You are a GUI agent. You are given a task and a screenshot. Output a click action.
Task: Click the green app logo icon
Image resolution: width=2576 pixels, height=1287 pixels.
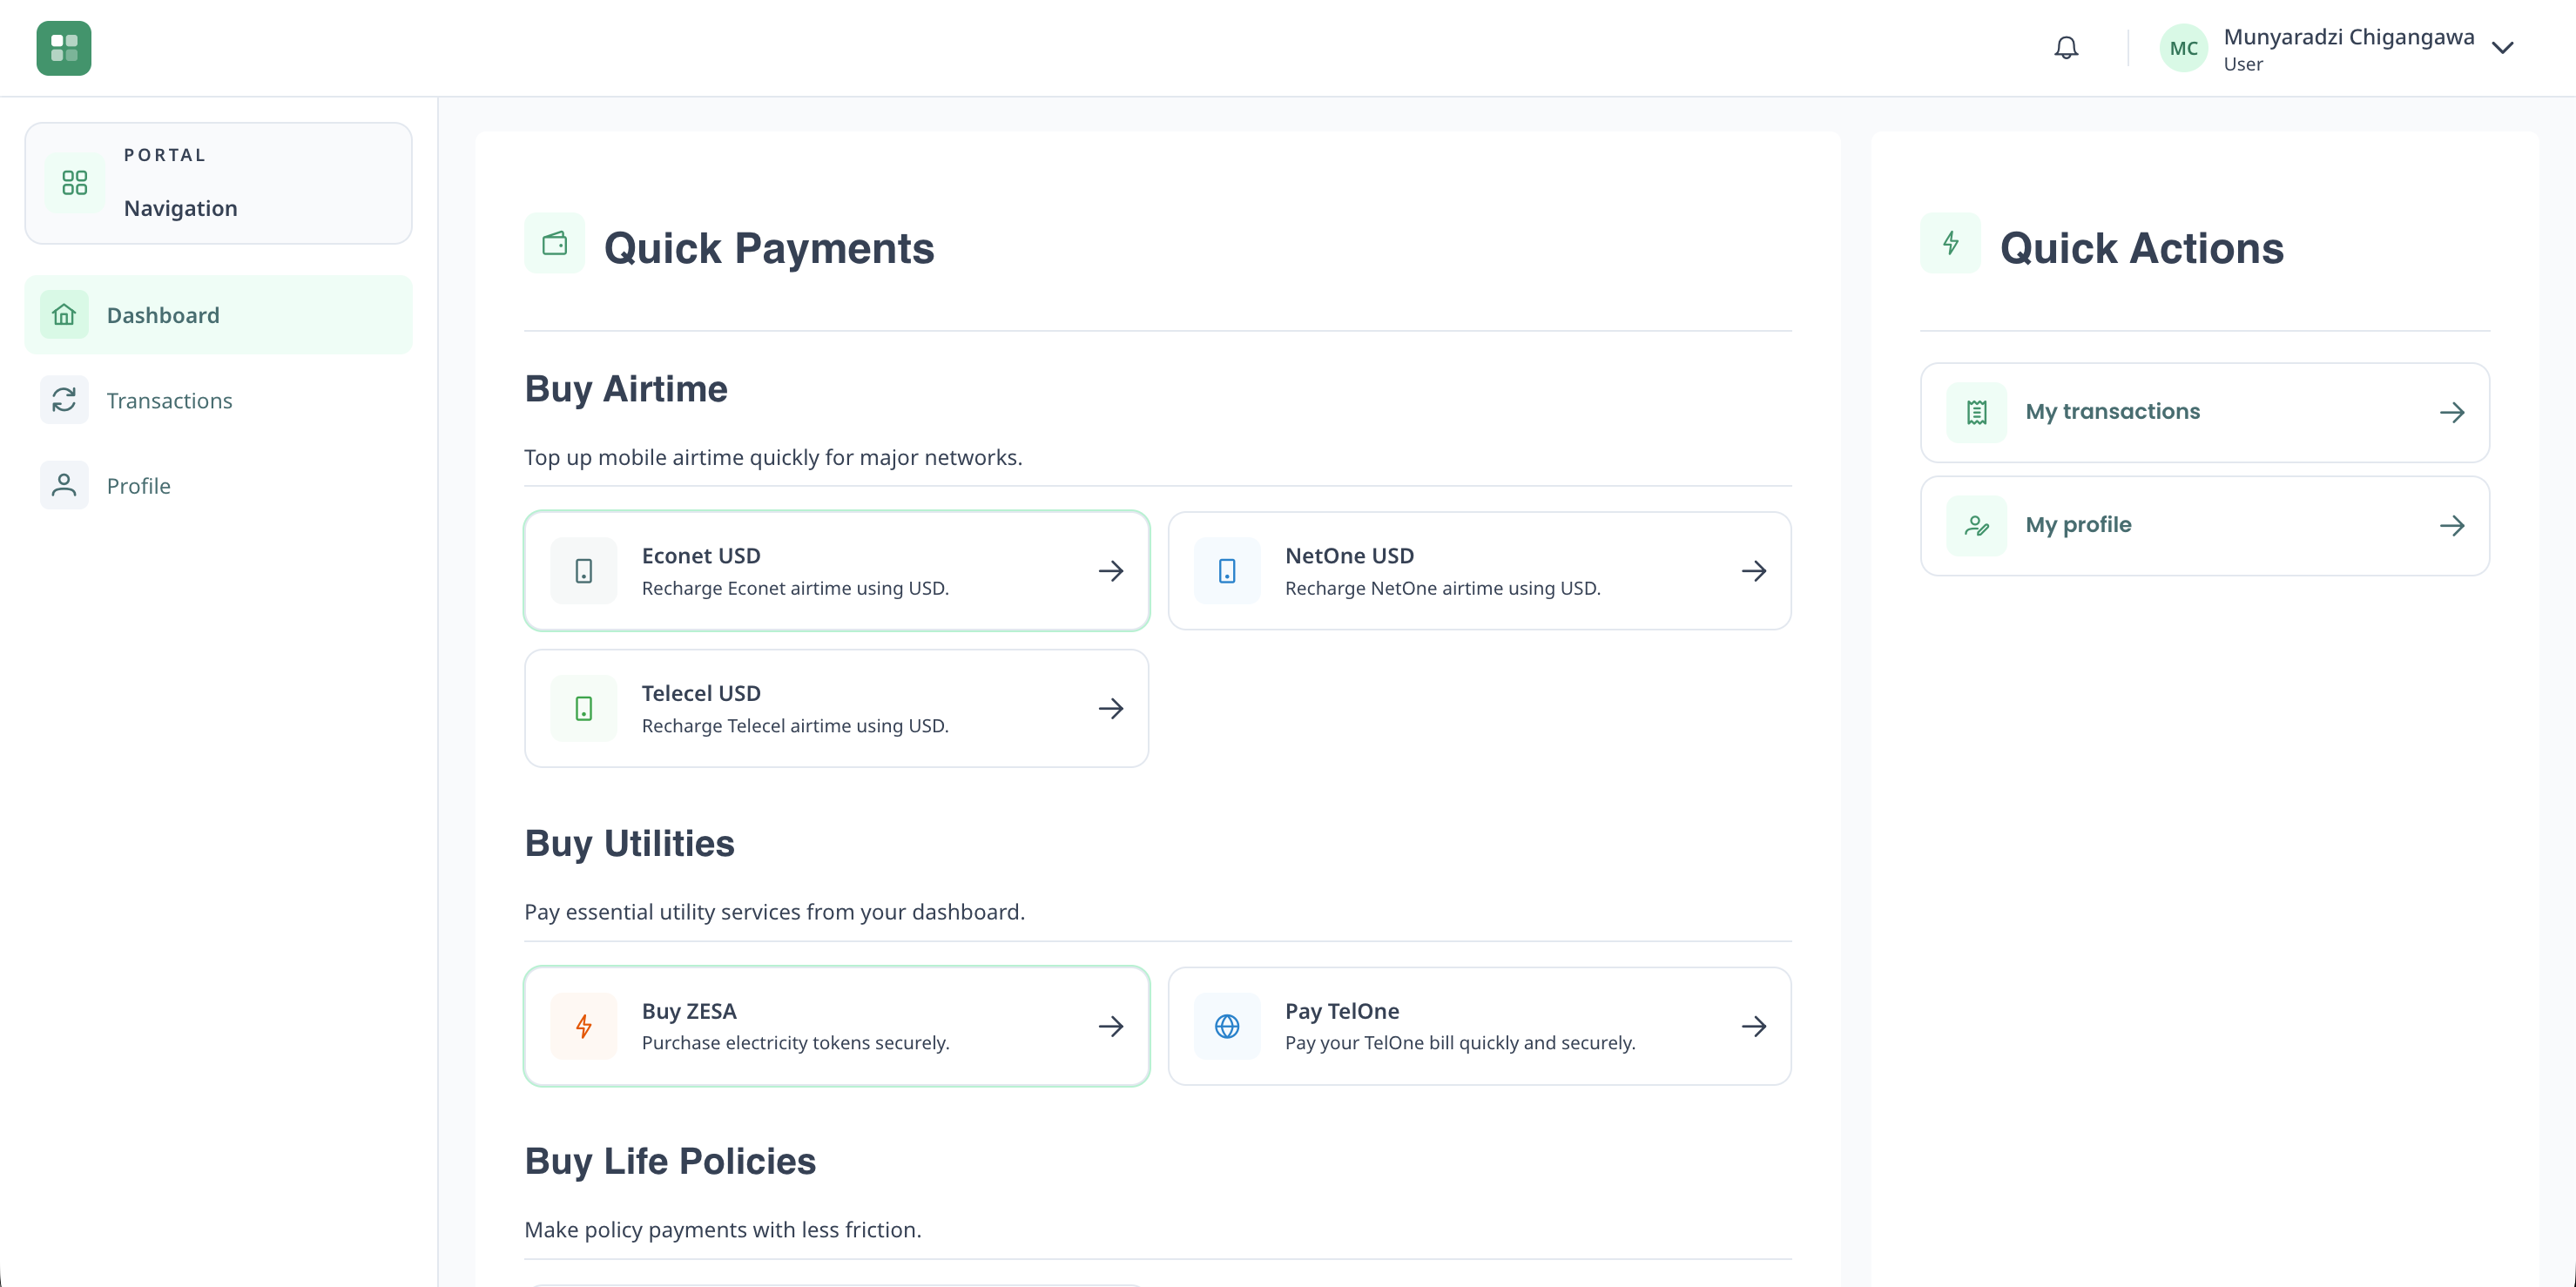click(x=64, y=48)
